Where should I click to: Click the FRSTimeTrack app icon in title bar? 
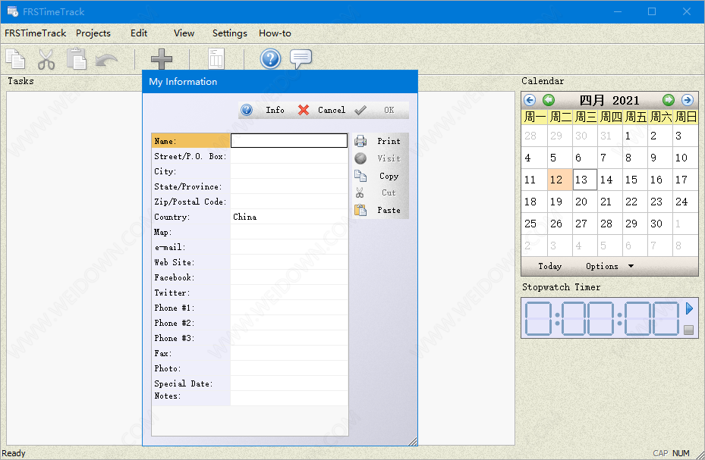(x=12, y=11)
